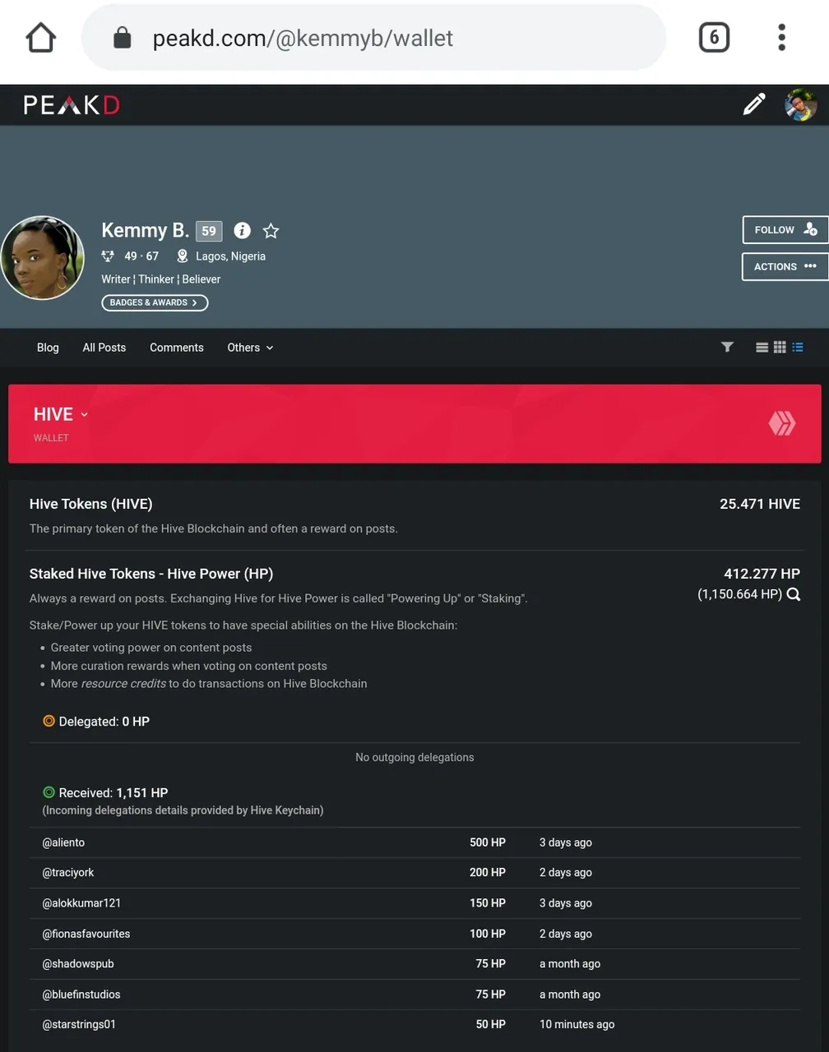Tap the browser home icon
This screenshot has width=829, height=1052.
[40, 38]
